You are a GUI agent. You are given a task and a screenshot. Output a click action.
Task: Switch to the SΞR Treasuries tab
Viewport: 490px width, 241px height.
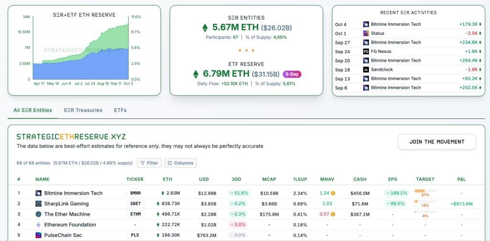tap(83, 110)
